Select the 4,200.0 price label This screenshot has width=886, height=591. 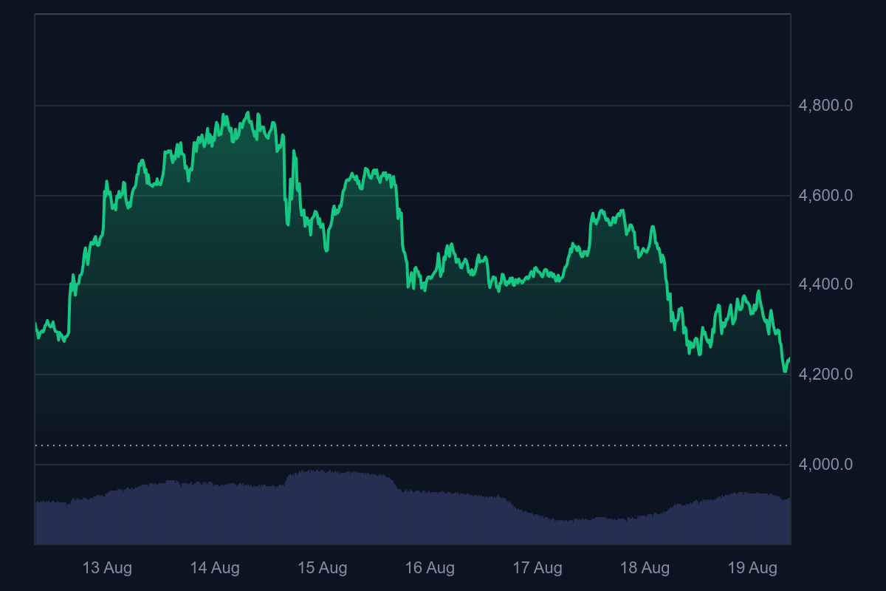click(825, 375)
